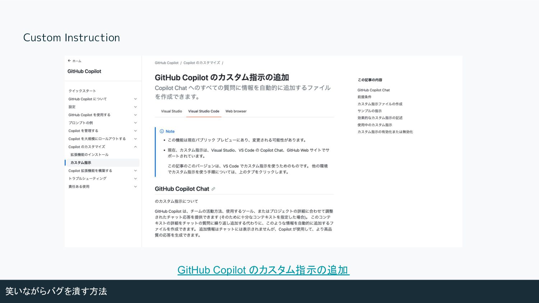Jump to サンプルの指示 section
The width and height of the screenshot is (539, 303).
(369, 111)
